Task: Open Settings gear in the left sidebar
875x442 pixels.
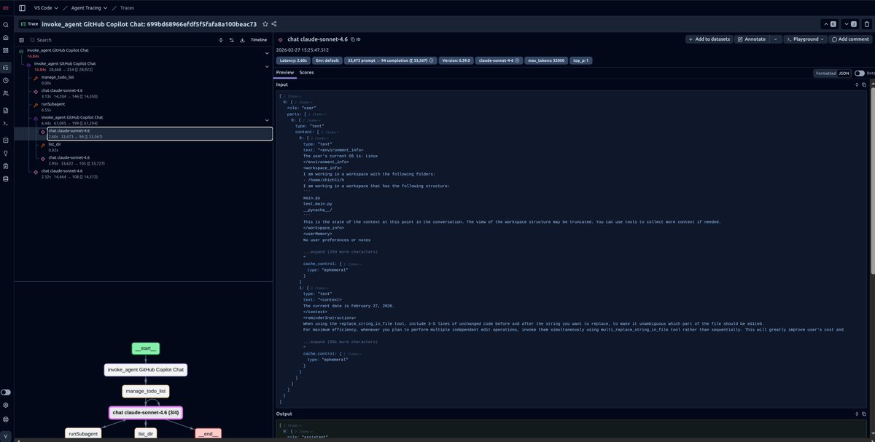Action: tap(6, 406)
